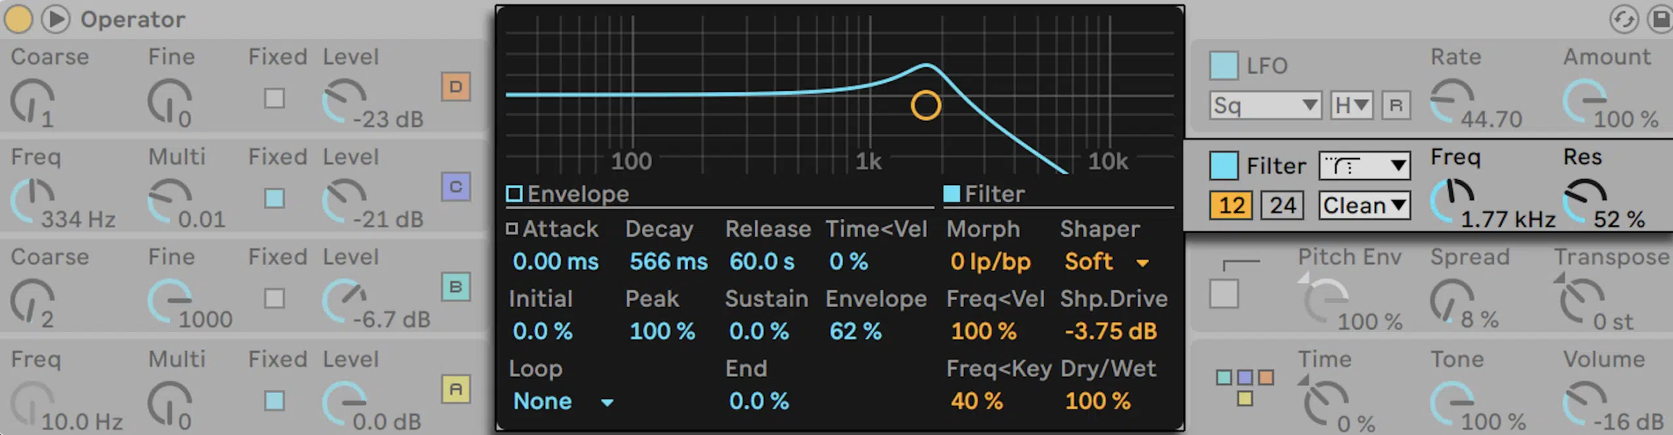Open the LFO waveform Sq dropdown
The width and height of the screenshot is (1673, 435).
click(x=1265, y=105)
